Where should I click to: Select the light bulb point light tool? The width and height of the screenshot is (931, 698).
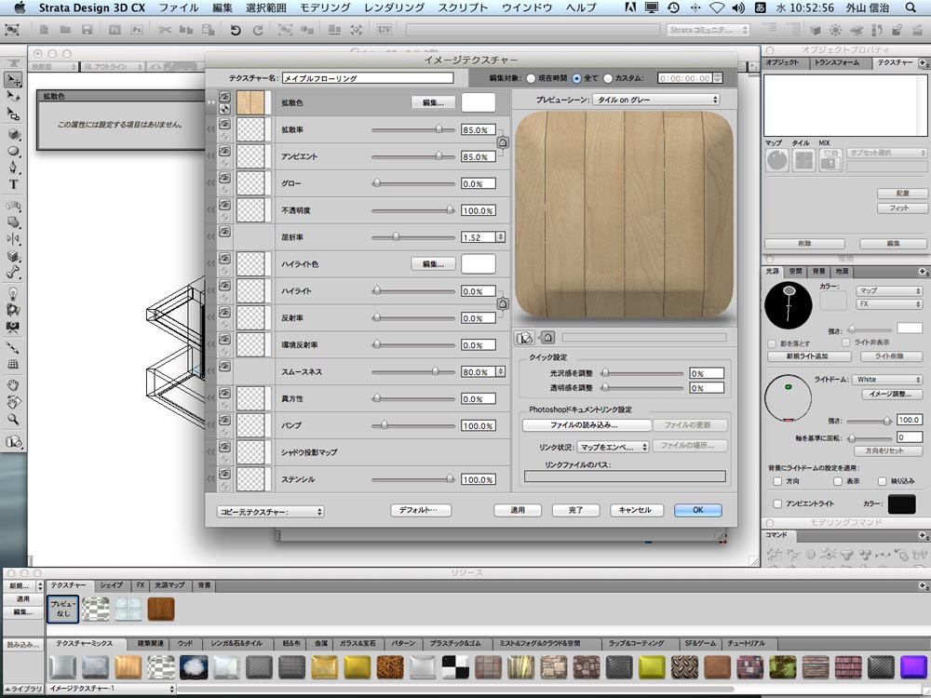click(13, 294)
